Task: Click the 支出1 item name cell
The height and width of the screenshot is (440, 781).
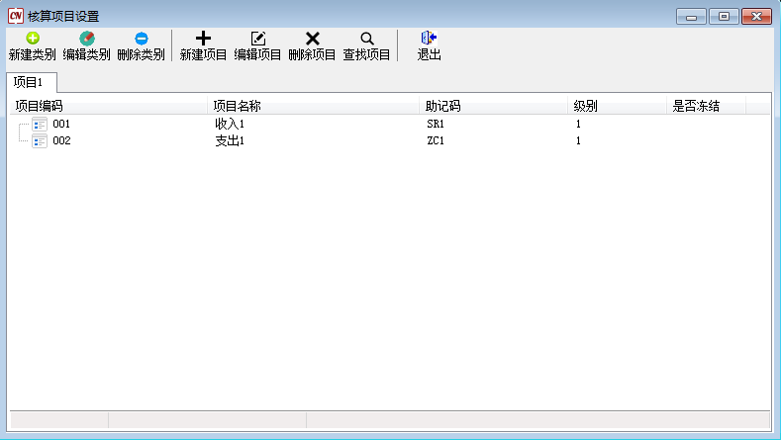Action: pos(229,141)
